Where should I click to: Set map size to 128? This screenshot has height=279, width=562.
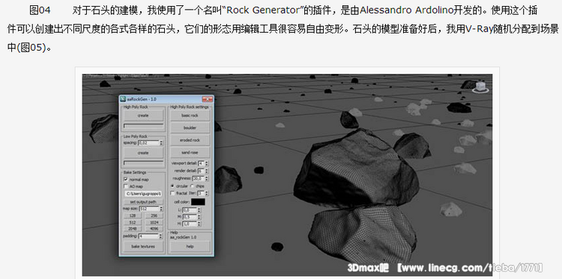pos(133,215)
